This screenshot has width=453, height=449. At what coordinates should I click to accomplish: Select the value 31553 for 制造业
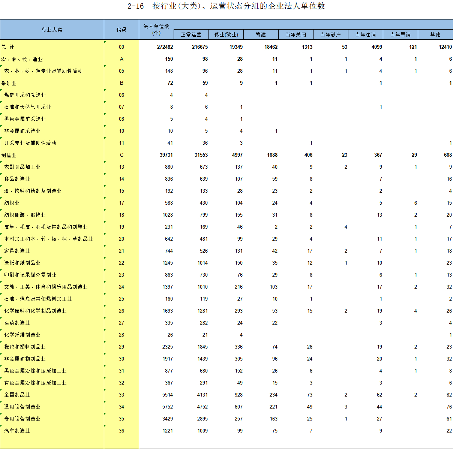coord(201,155)
